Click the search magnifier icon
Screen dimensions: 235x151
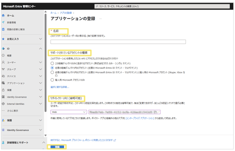97,6
